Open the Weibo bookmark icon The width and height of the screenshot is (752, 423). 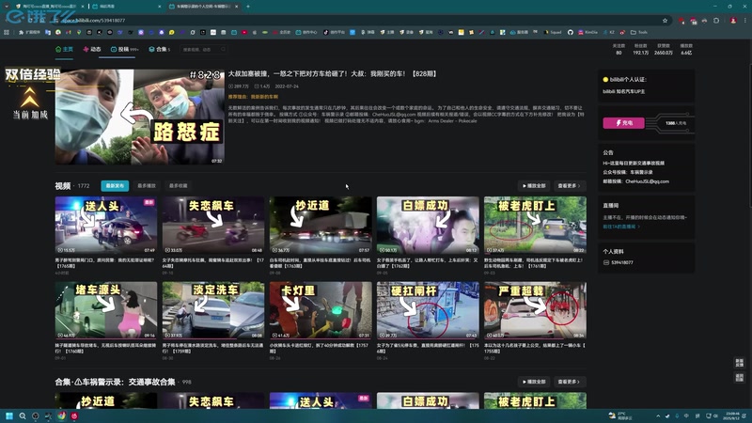[x=621, y=33]
